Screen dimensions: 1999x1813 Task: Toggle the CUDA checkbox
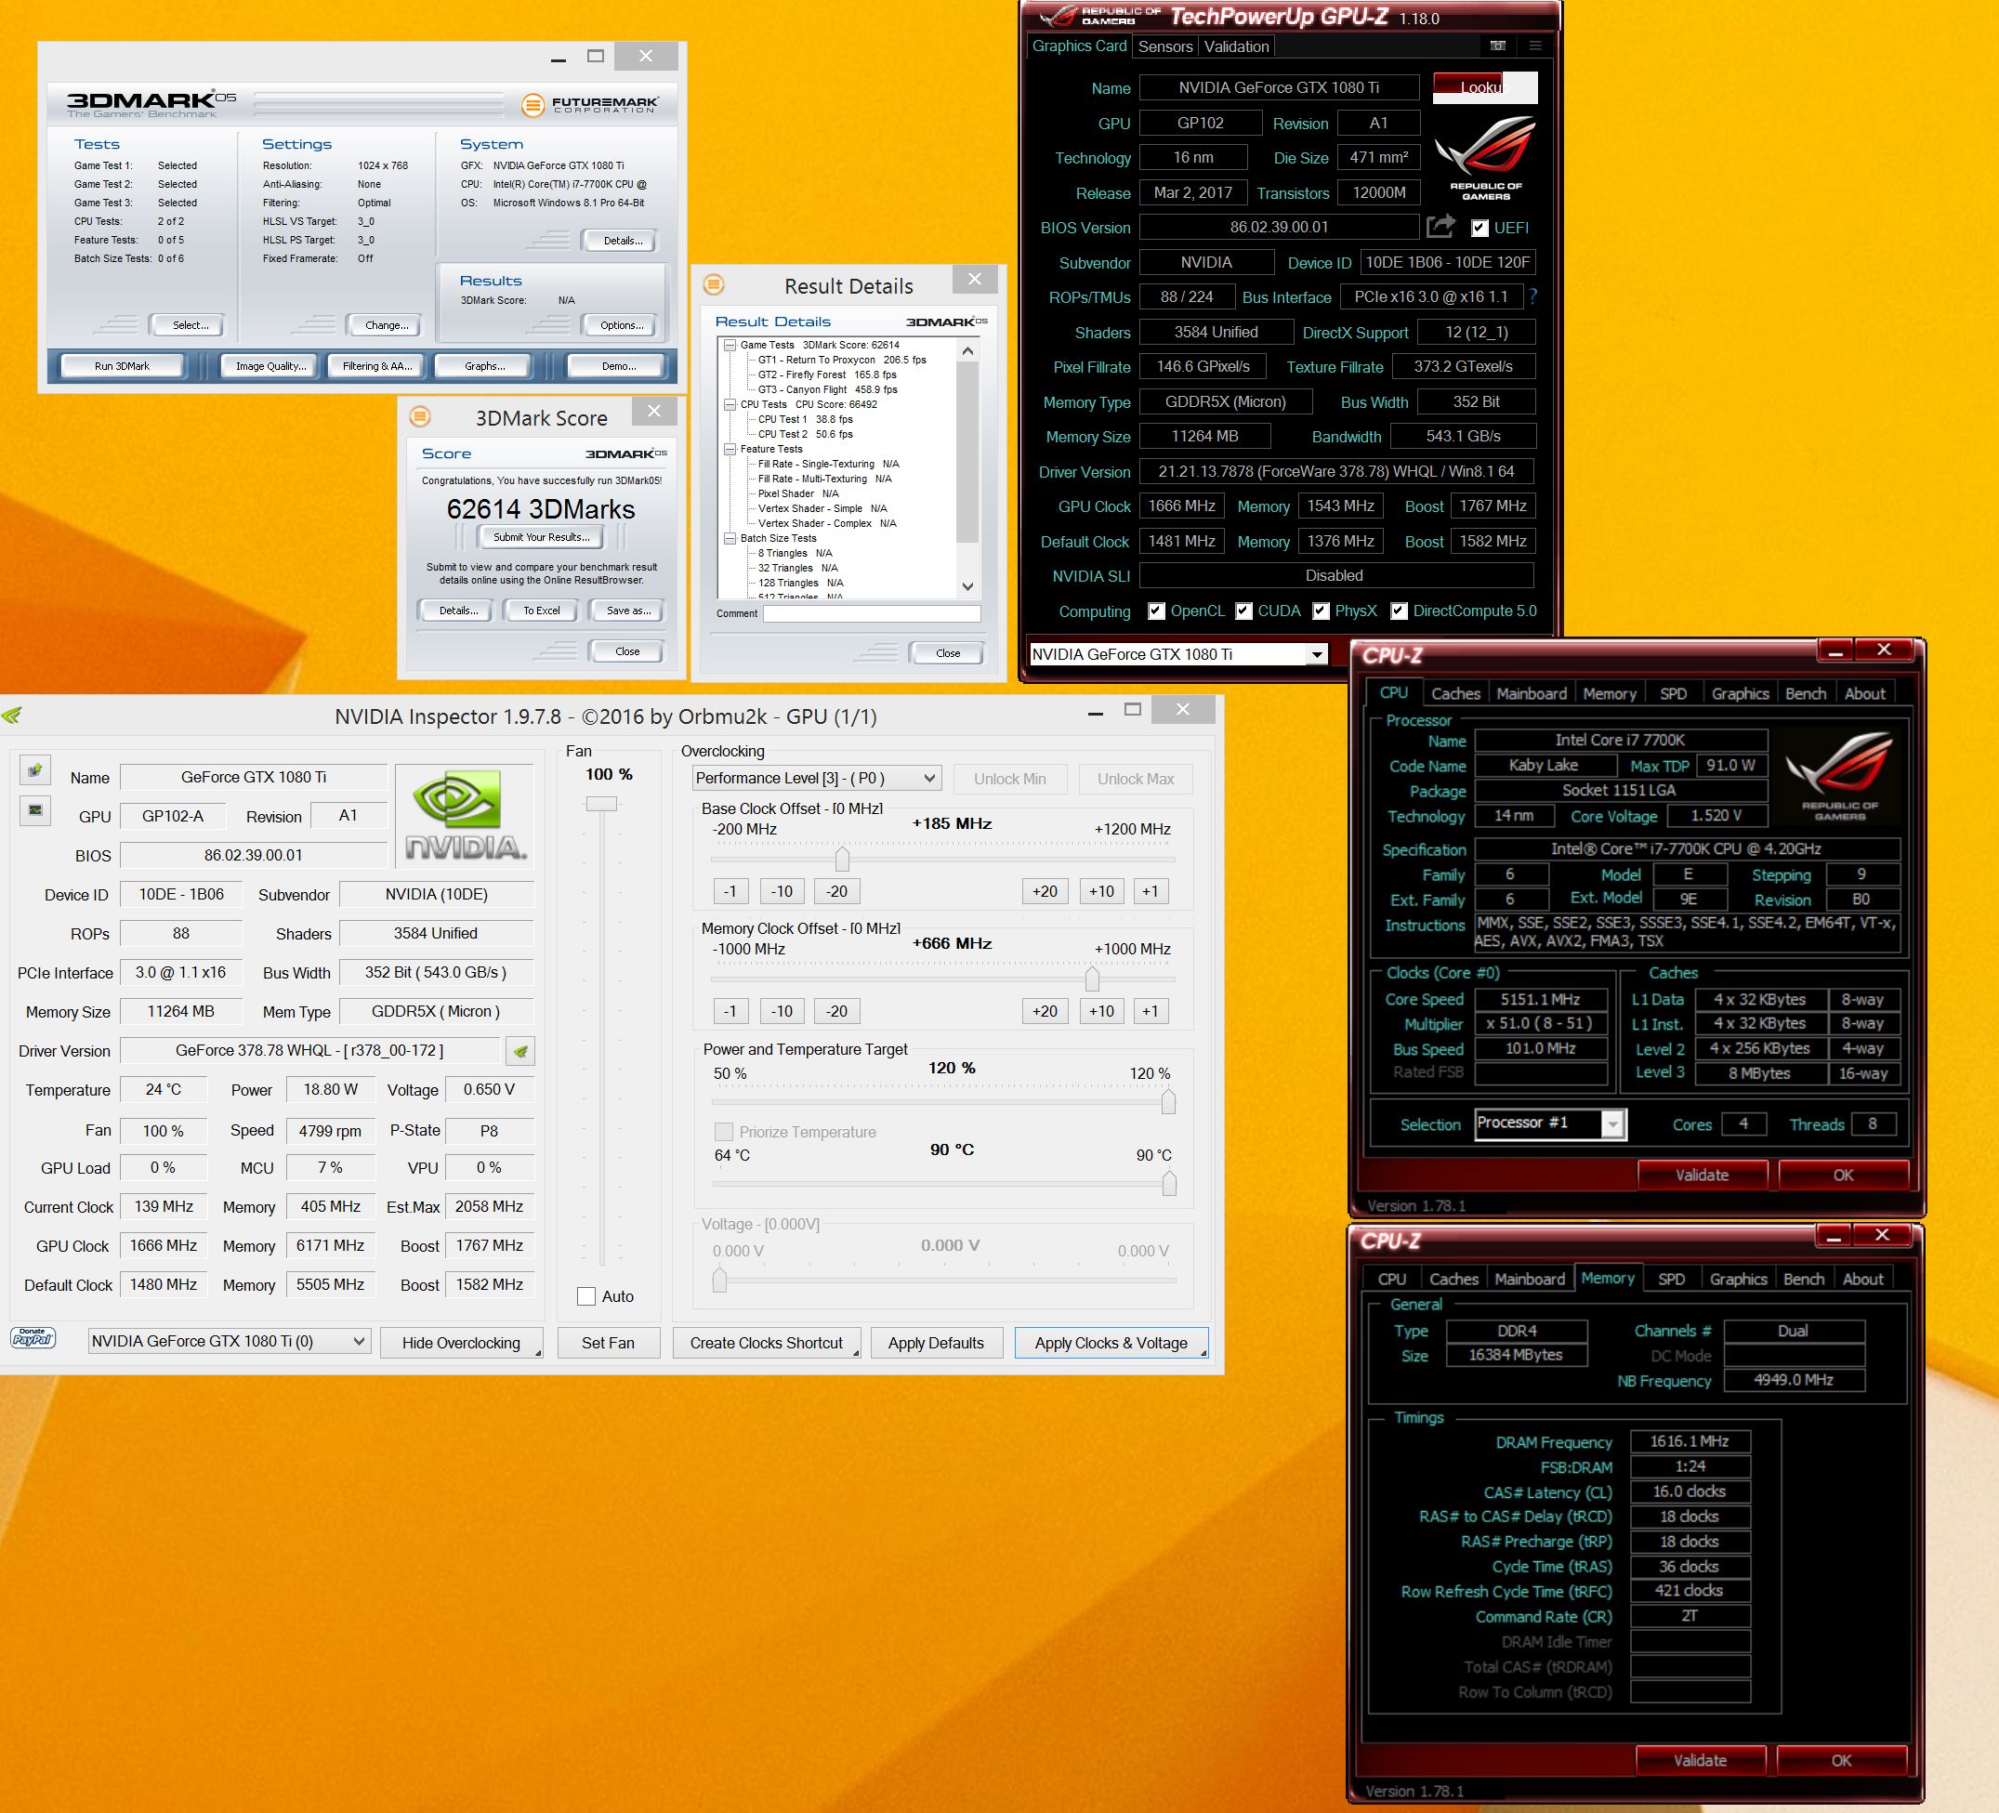pos(1243,611)
